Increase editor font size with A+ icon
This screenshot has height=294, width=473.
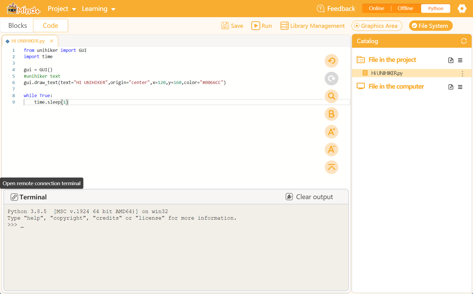pos(331,132)
